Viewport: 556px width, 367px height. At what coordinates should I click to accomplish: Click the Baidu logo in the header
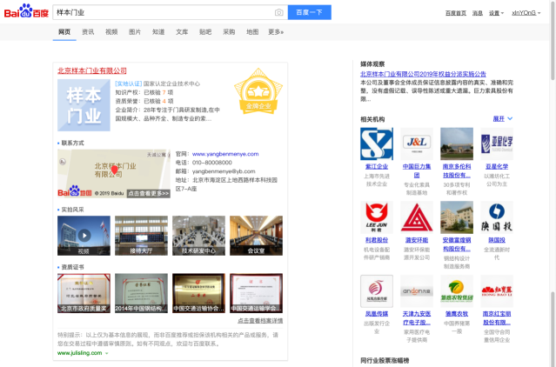(x=28, y=13)
